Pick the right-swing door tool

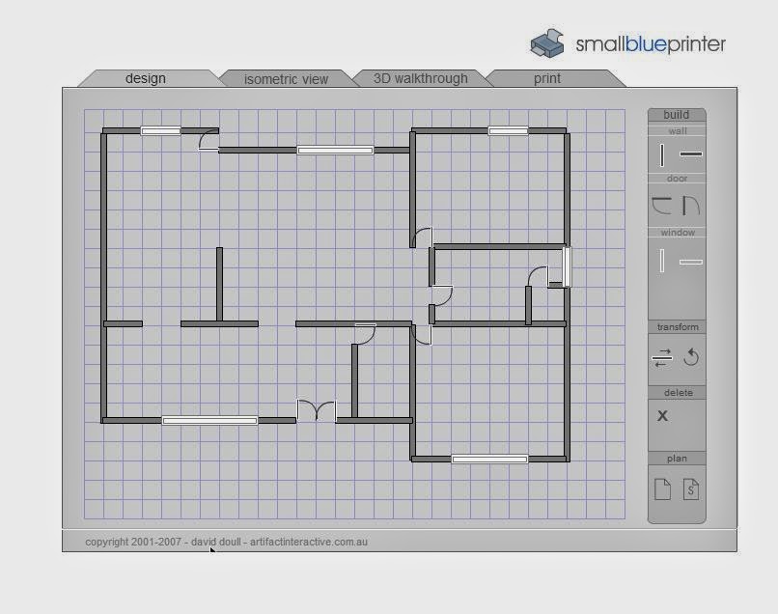click(688, 205)
